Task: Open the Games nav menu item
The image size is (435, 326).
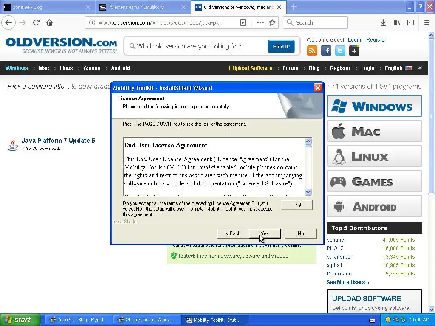Action: [92, 68]
